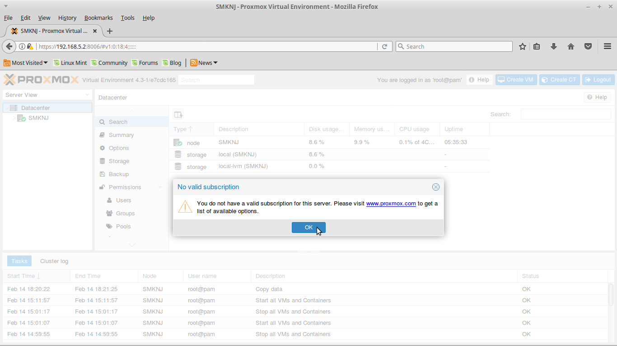Click the Help button in the Datacenter panel header
Screen dimensions: 617x346
point(598,97)
